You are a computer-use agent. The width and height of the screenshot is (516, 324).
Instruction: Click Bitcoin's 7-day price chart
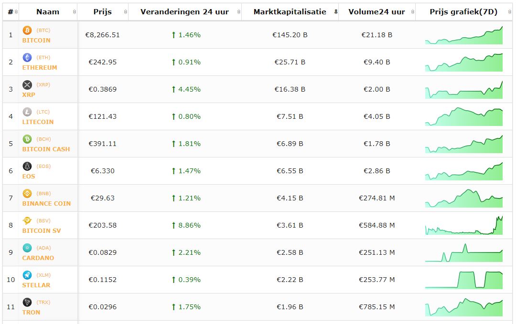[463, 36]
